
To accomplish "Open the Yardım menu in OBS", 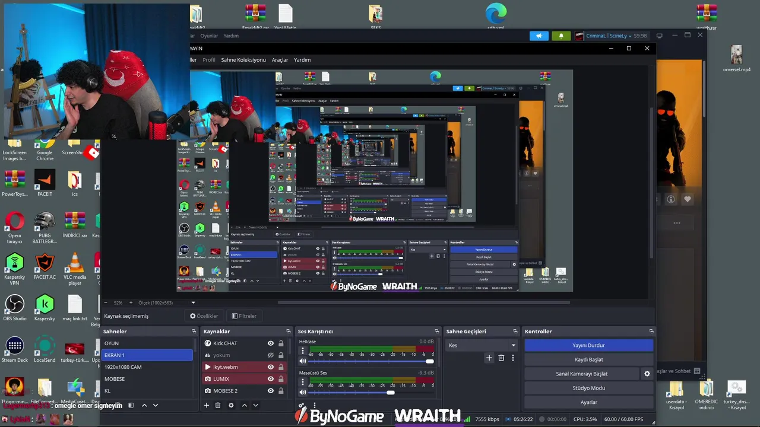I will [302, 60].
